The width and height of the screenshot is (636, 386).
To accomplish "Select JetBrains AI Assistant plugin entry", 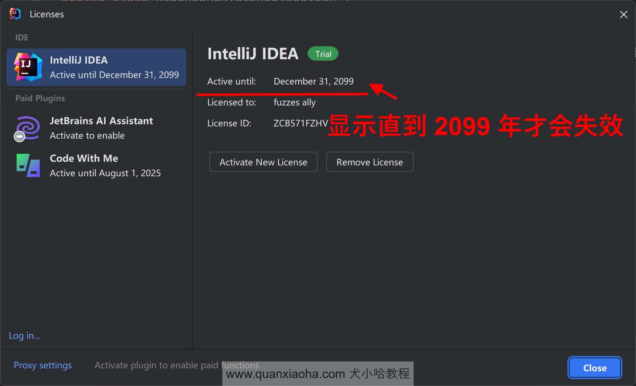I will tap(96, 128).
